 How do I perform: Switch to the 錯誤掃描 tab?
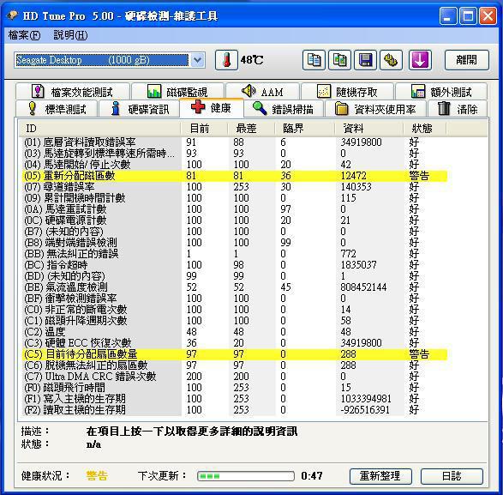(284, 109)
